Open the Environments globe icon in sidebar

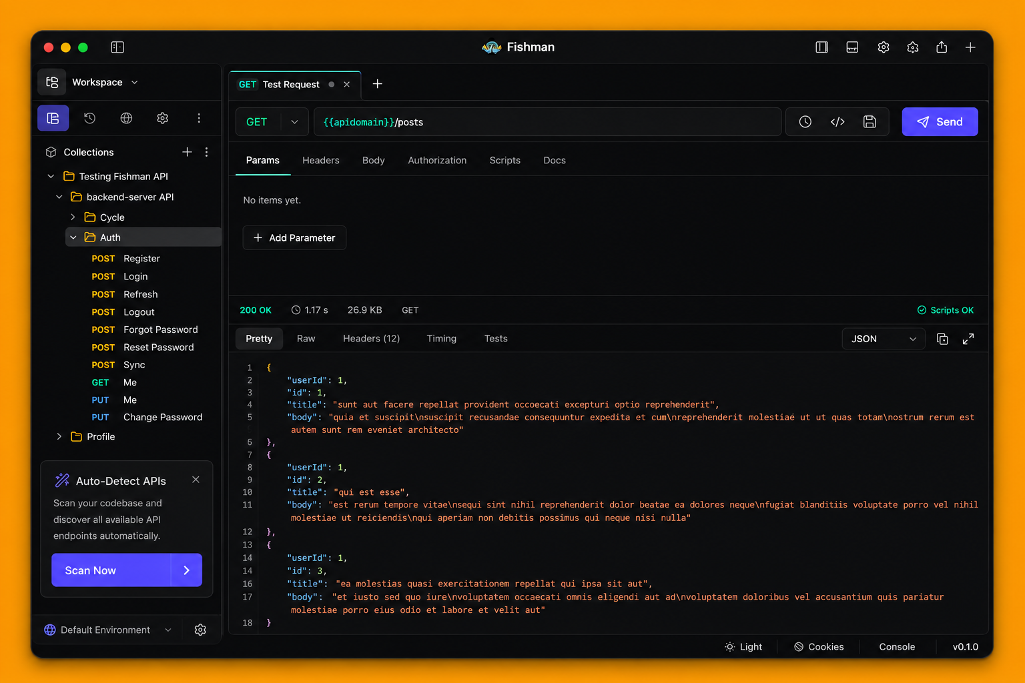point(126,118)
